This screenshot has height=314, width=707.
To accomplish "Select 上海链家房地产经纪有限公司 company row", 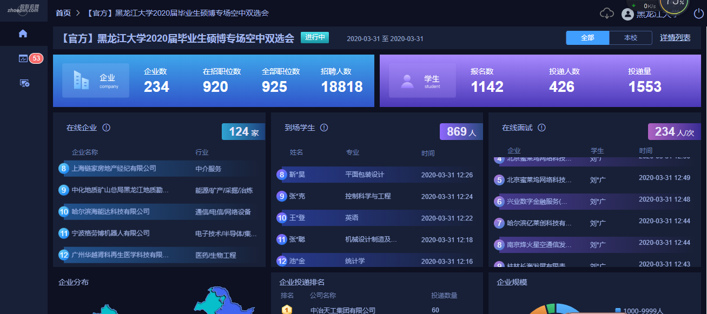I will click(114, 169).
